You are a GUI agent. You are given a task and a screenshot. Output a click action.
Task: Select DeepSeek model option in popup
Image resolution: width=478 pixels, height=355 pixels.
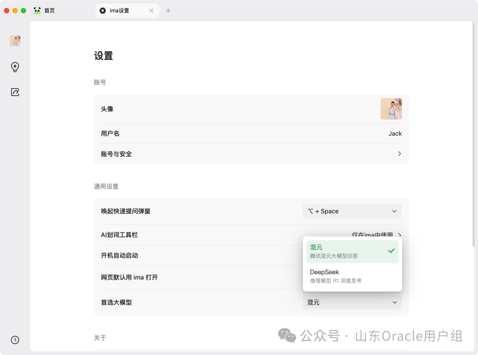click(x=352, y=276)
